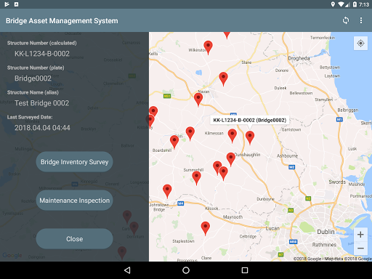Screen dimensions: 372x279
Task: Start Maintenance Inspection
Action: 74,201
